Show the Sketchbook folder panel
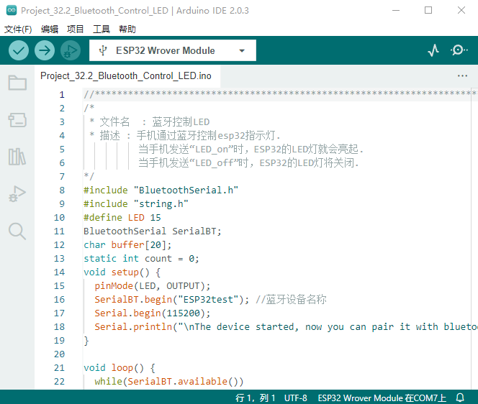The image size is (478, 404). pyautogui.click(x=17, y=83)
